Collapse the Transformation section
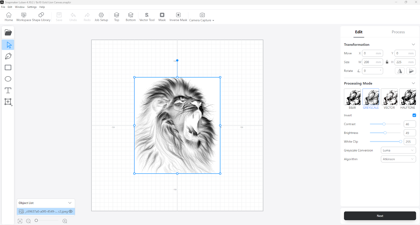The height and width of the screenshot is (225, 420). (x=413, y=45)
